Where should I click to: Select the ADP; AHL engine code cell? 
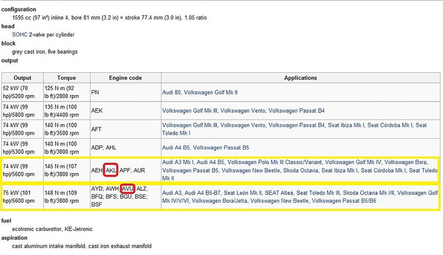click(125, 148)
